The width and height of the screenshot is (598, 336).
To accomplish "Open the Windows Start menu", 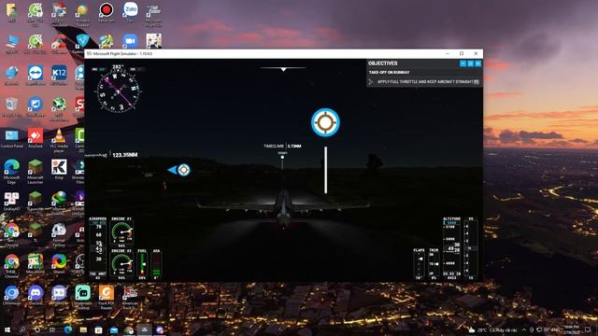I will [x=7, y=329].
